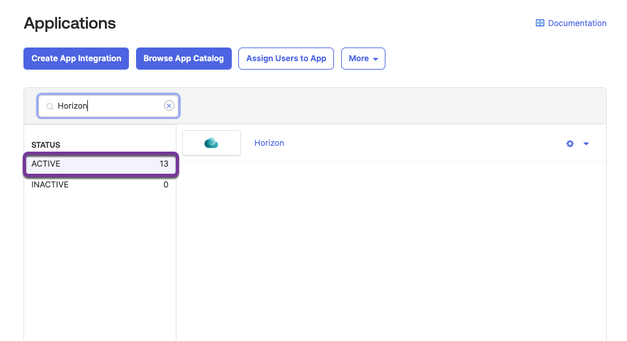This screenshot has width=627, height=341.
Task: Open the Horizon application link
Action: coord(269,143)
